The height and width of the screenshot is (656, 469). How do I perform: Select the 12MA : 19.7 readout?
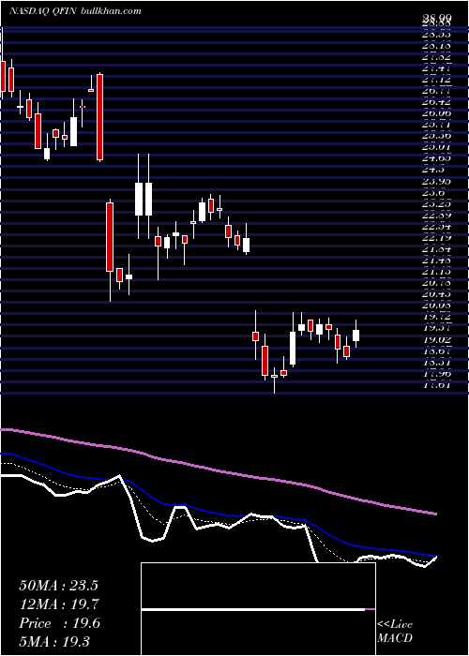coord(58,604)
